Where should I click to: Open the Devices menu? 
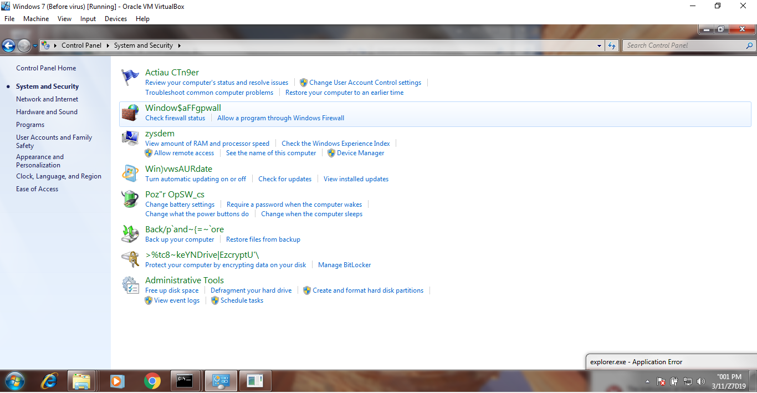click(x=116, y=19)
